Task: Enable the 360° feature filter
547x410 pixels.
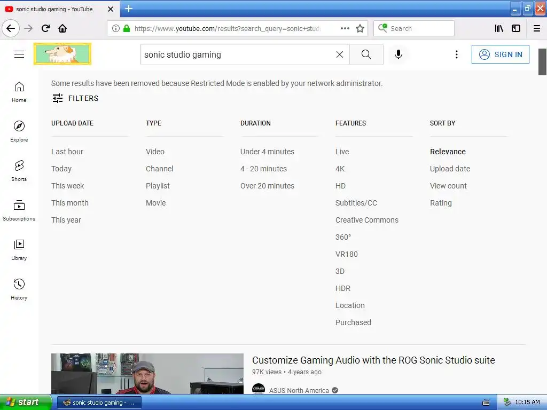Action: pos(343,237)
